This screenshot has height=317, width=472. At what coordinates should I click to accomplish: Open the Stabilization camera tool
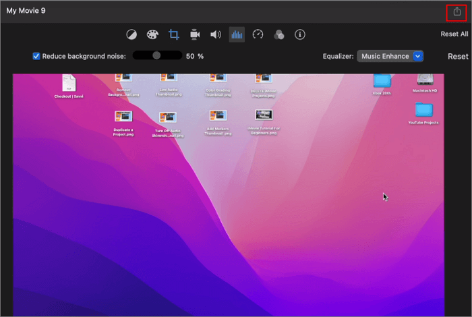click(x=195, y=34)
